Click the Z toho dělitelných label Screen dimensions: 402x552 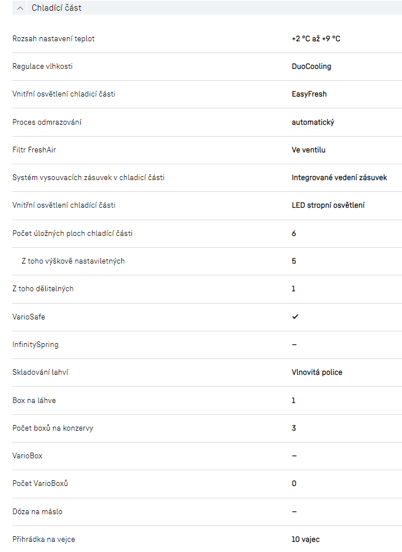coord(43,289)
